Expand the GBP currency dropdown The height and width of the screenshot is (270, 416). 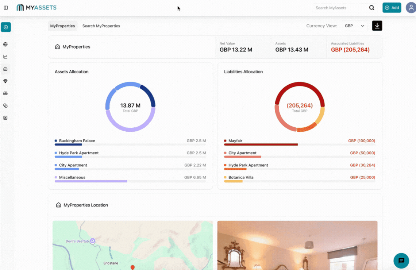click(355, 26)
